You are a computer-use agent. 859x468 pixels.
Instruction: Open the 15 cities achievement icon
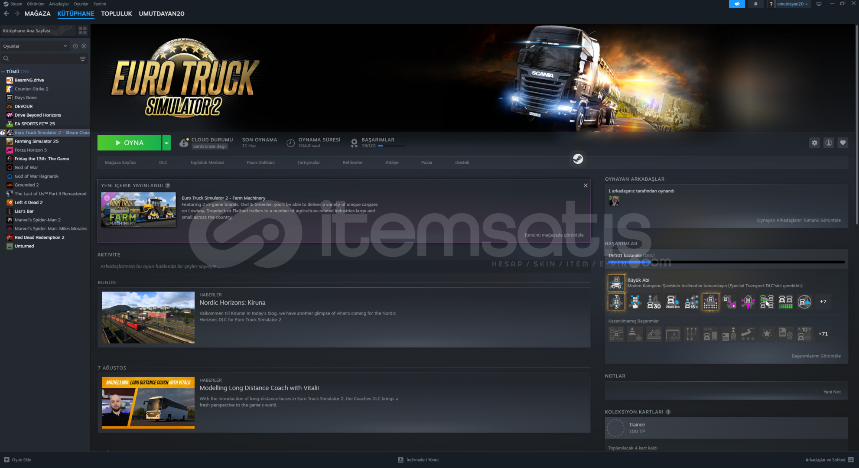pyautogui.click(x=691, y=302)
